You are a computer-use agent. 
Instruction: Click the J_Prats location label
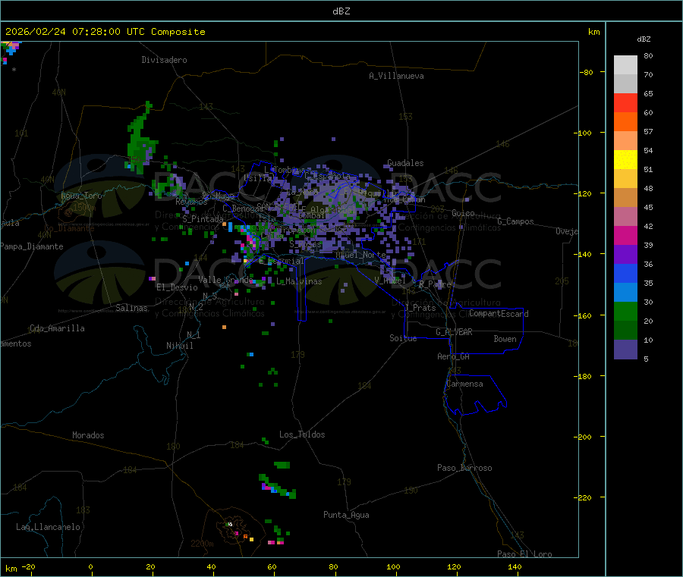420,308
